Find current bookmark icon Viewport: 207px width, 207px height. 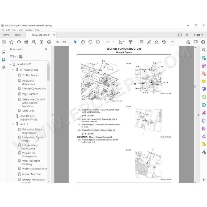click(x=21, y=57)
